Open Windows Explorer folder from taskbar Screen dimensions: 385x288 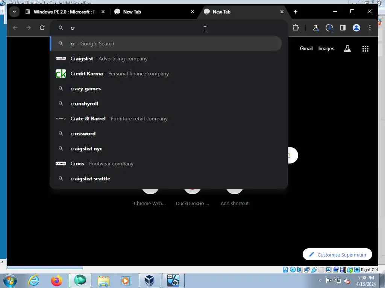click(103, 280)
